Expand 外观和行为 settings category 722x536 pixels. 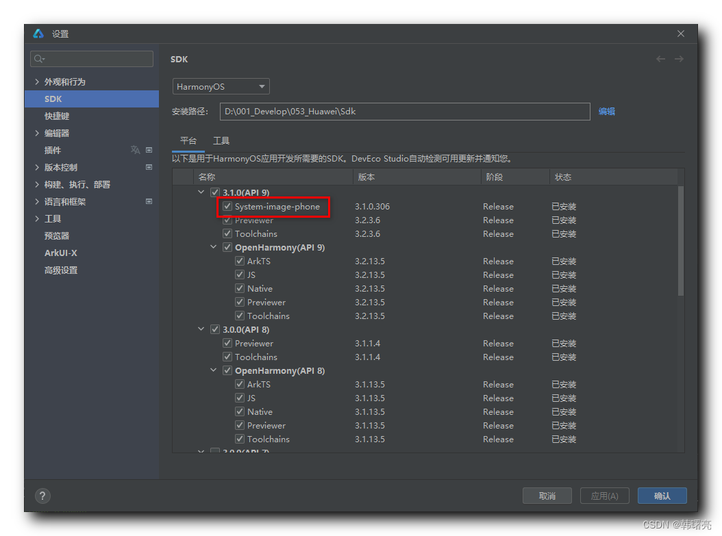click(x=37, y=81)
